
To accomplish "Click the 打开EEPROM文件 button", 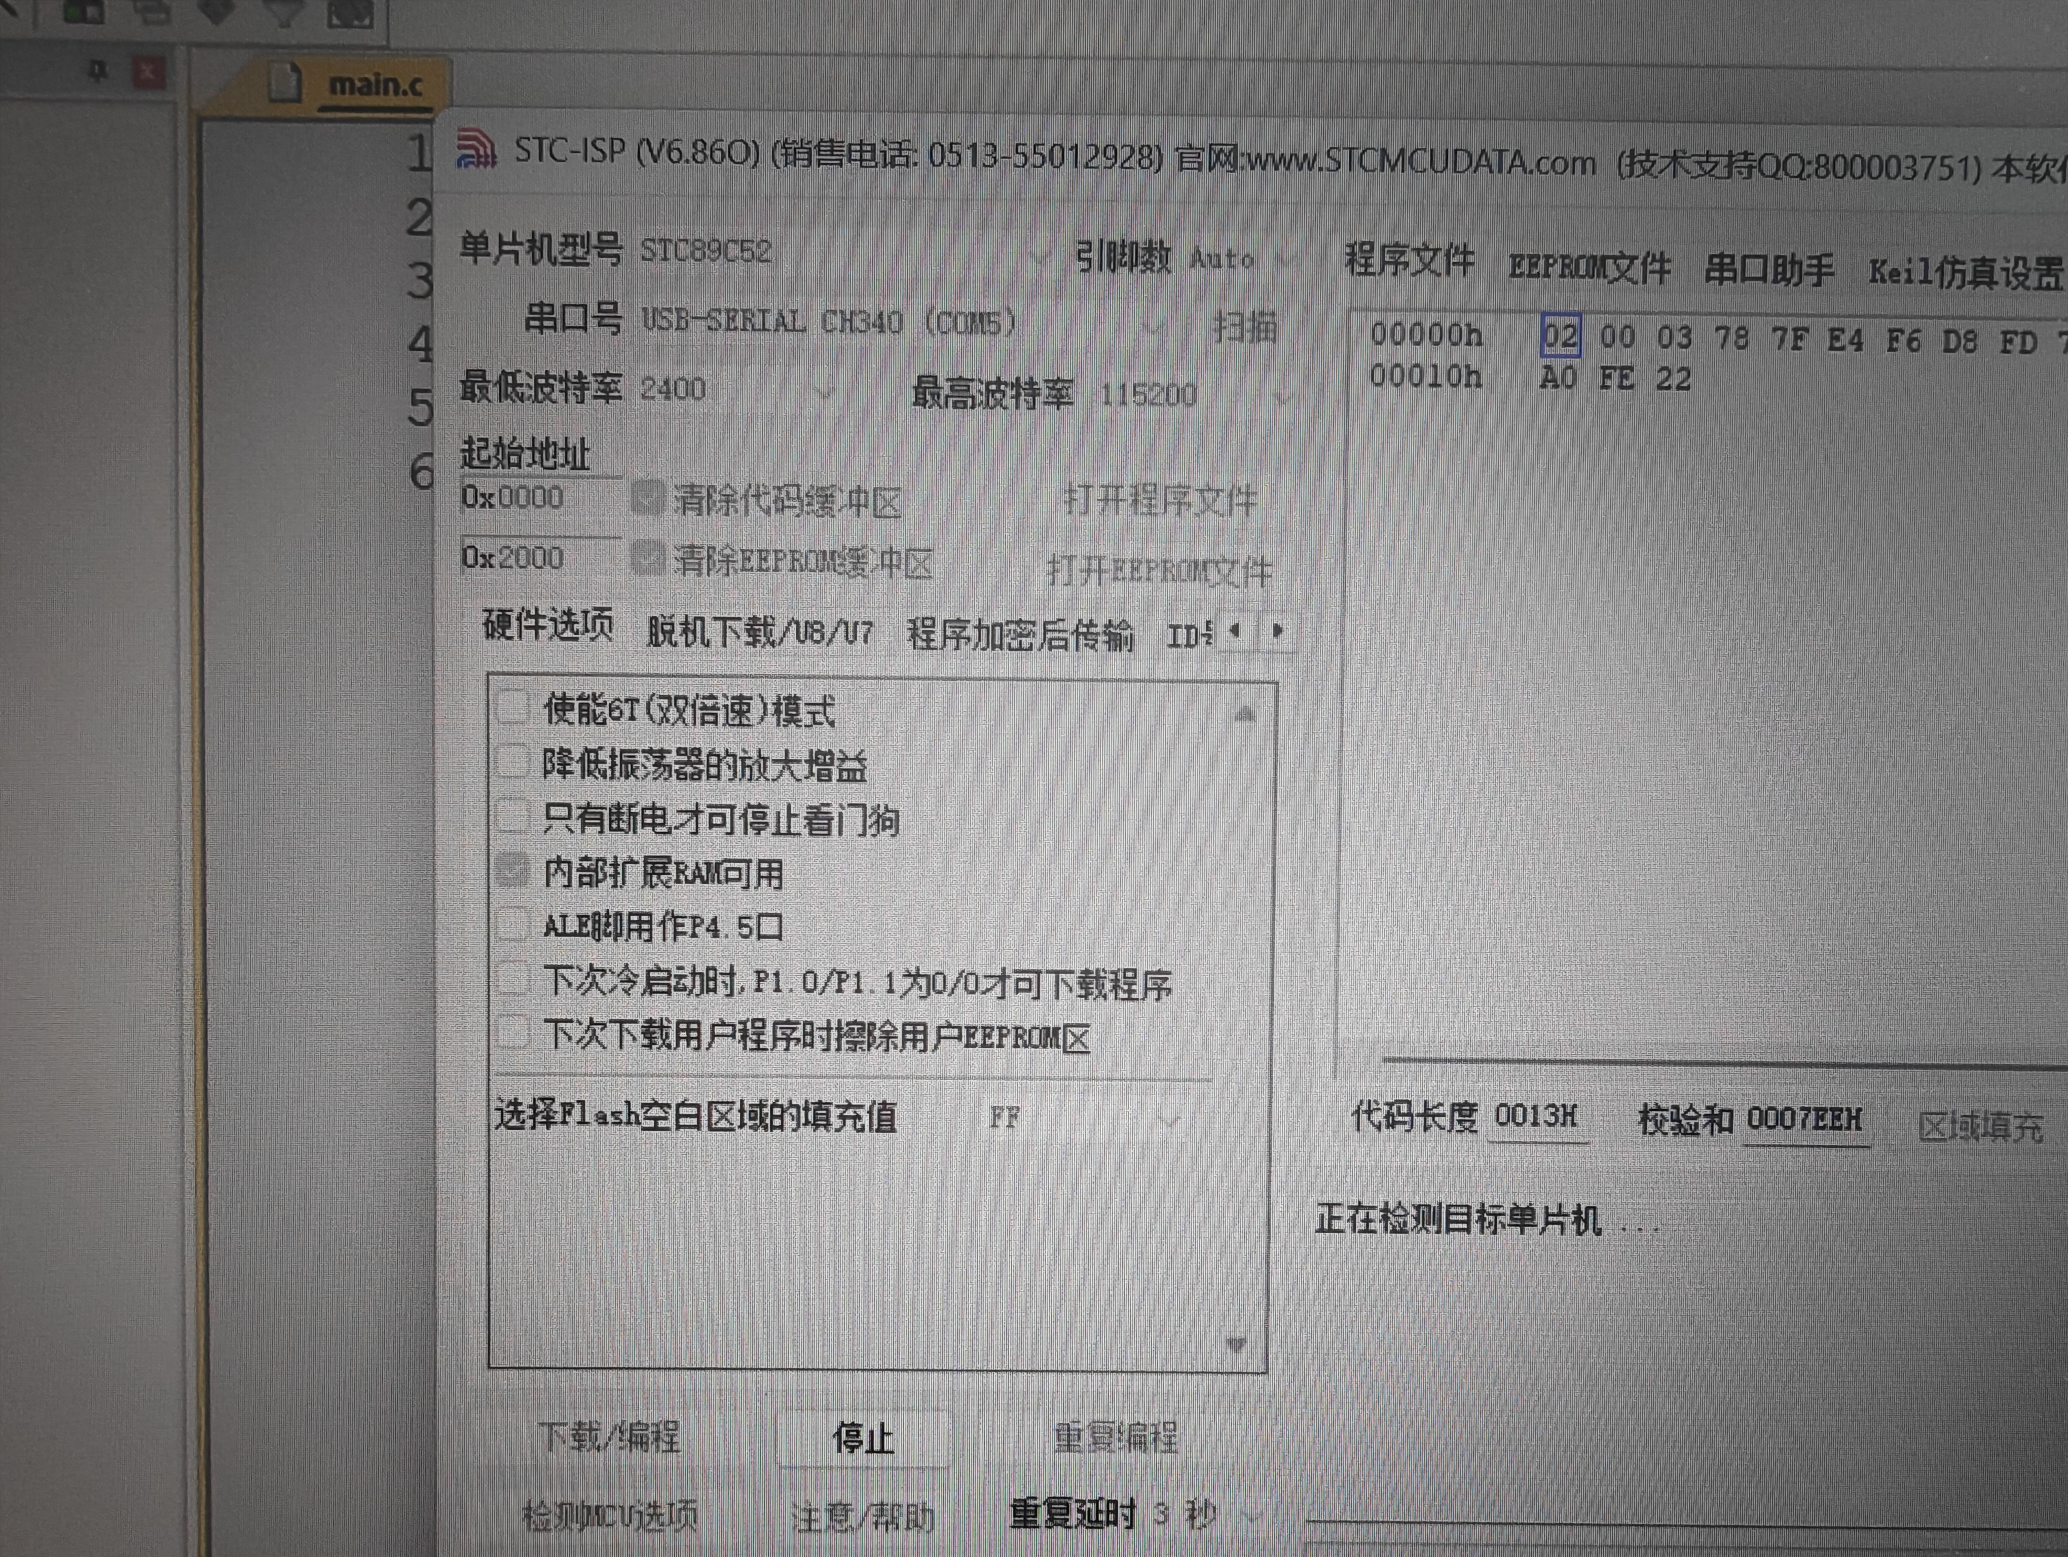I will [x=1159, y=570].
